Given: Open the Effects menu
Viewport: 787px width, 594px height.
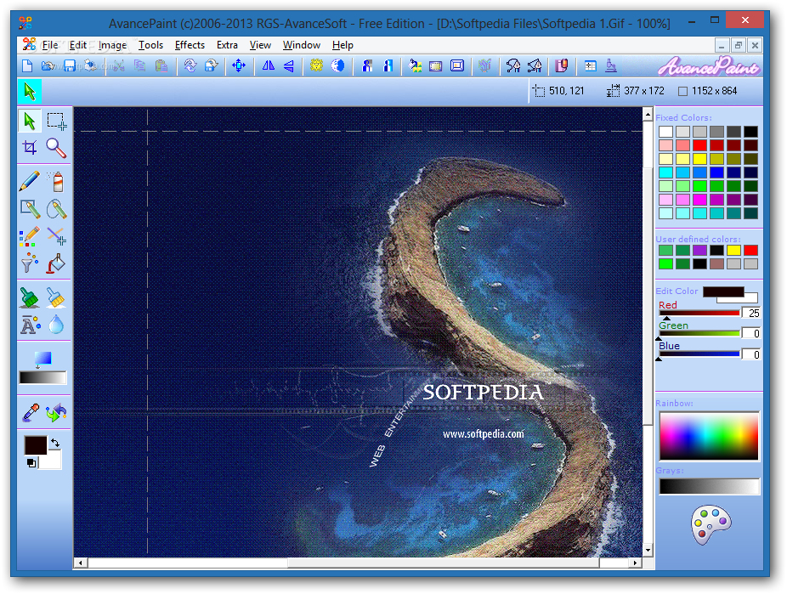Looking at the screenshot, I should tap(190, 45).
